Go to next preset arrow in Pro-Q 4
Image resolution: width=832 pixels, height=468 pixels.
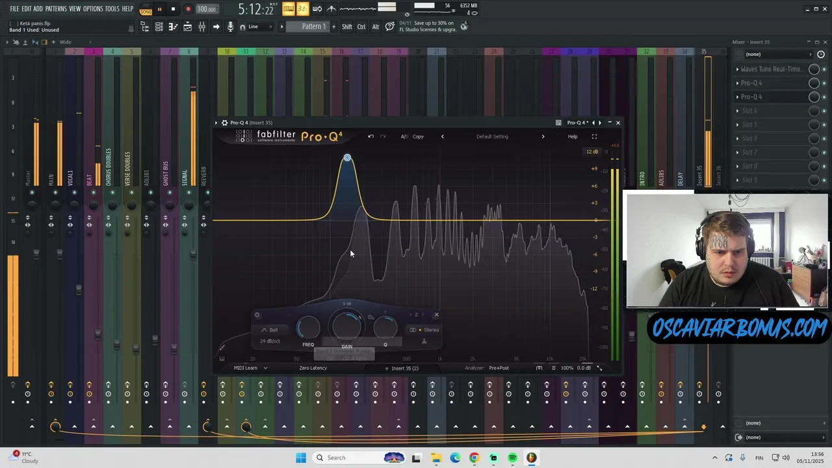click(x=543, y=136)
